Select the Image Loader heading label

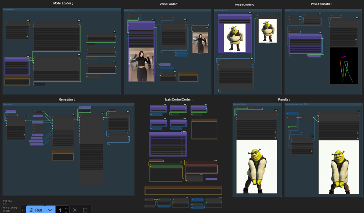(x=244, y=5)
